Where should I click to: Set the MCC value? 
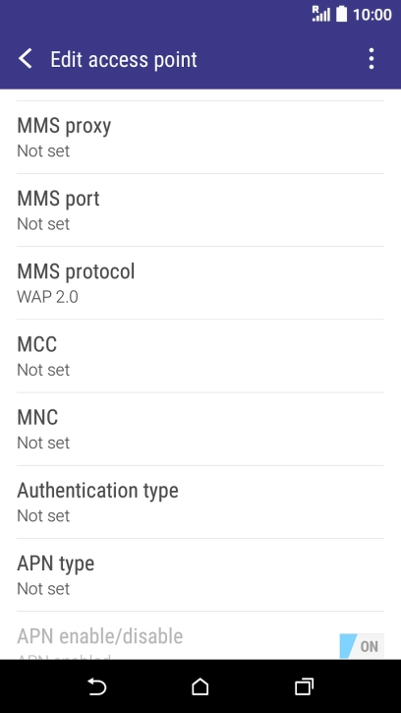pos(200,356)
